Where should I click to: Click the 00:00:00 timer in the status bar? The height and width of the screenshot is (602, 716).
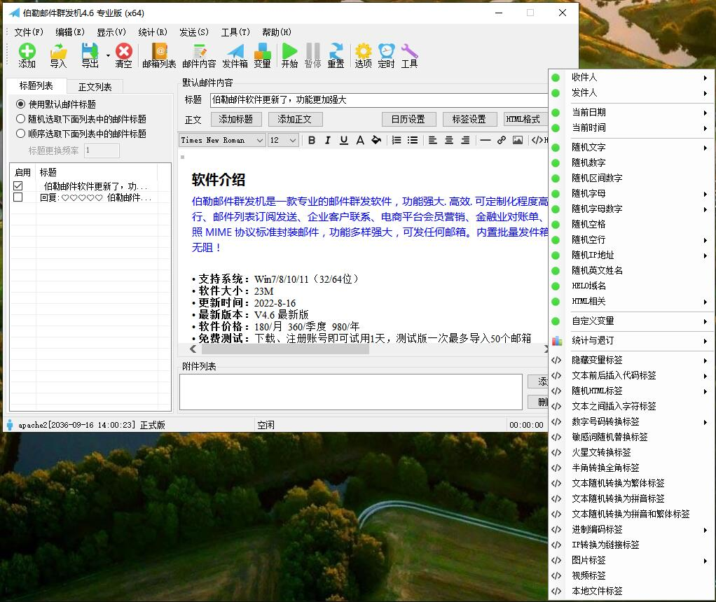526,425
